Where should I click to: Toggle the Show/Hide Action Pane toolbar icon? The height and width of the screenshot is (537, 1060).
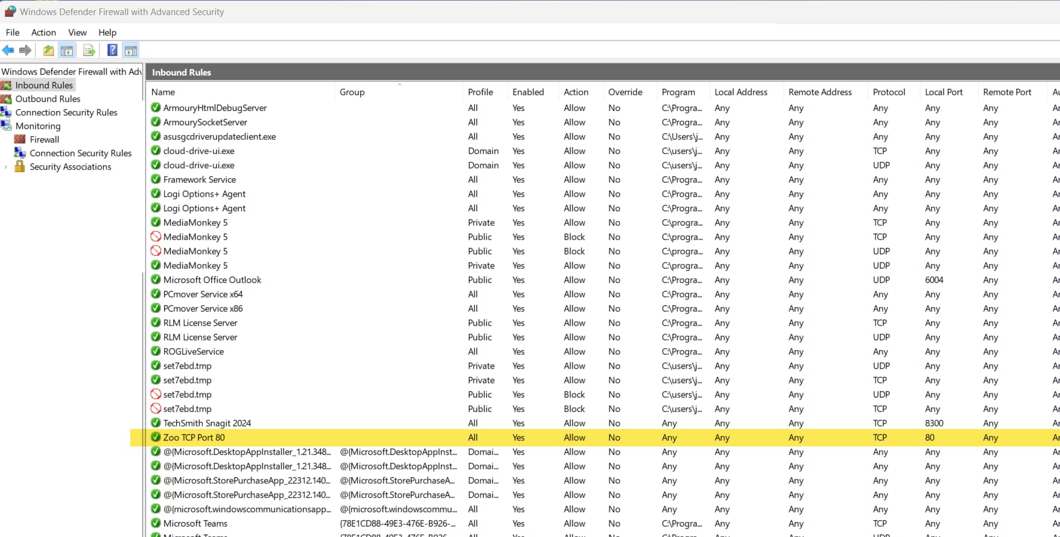pyautogui.click(x=131, y=51)
